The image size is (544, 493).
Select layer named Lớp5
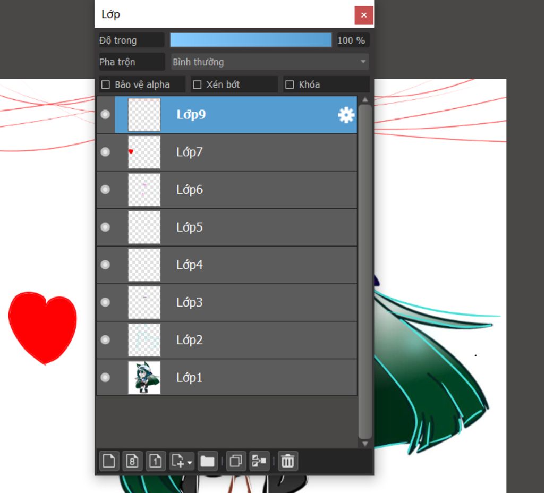click(x=227, y=227)
